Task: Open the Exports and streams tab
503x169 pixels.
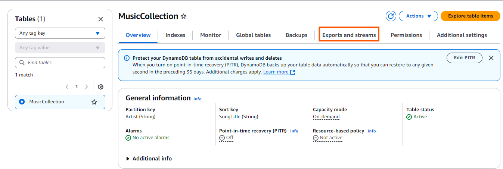Action: [x=349, y=35]
